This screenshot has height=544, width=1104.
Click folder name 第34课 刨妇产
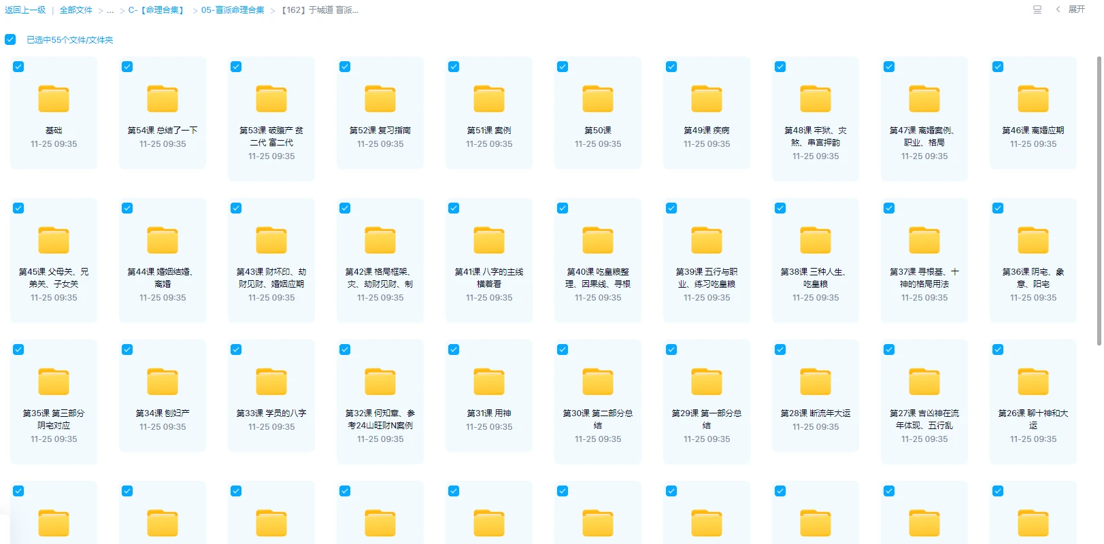pyautogui.click(x=163, y=413)
